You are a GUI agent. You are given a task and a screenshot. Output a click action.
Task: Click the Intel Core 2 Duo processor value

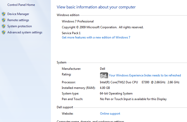point(139,82)
